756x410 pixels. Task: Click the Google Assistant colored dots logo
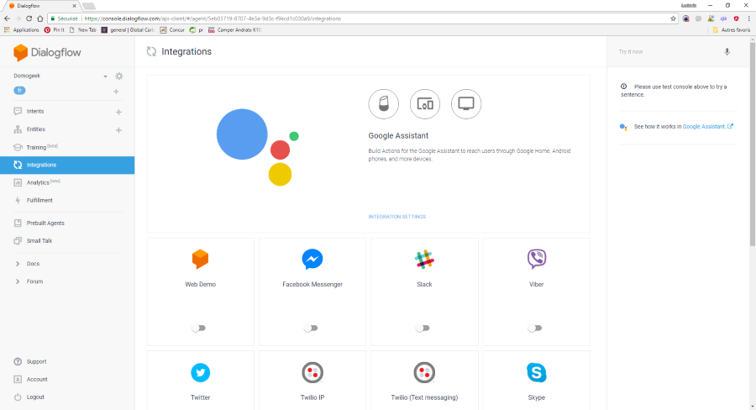click(258, 147)
